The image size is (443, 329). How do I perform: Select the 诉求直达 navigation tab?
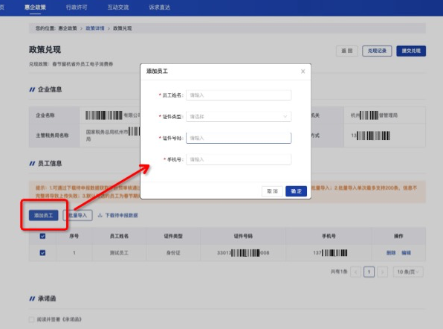tap(160, 7)
